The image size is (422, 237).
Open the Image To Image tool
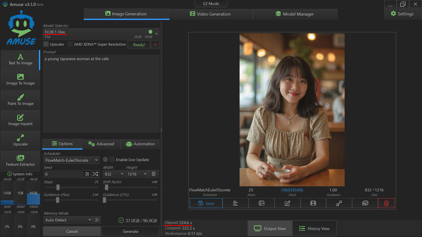click(21, 80)
